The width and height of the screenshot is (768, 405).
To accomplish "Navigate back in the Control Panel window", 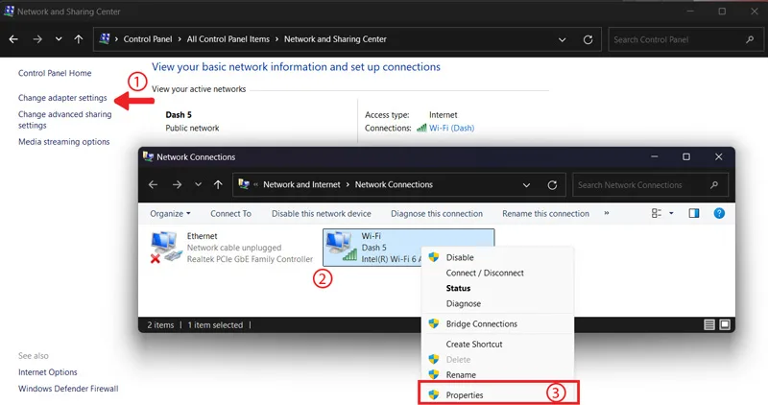I will 13,39.
